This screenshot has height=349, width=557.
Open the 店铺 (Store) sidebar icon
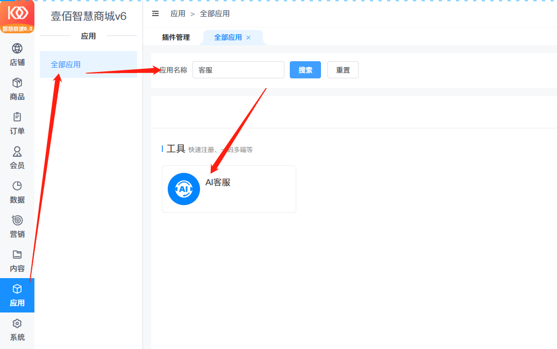[x=17, y=49]
